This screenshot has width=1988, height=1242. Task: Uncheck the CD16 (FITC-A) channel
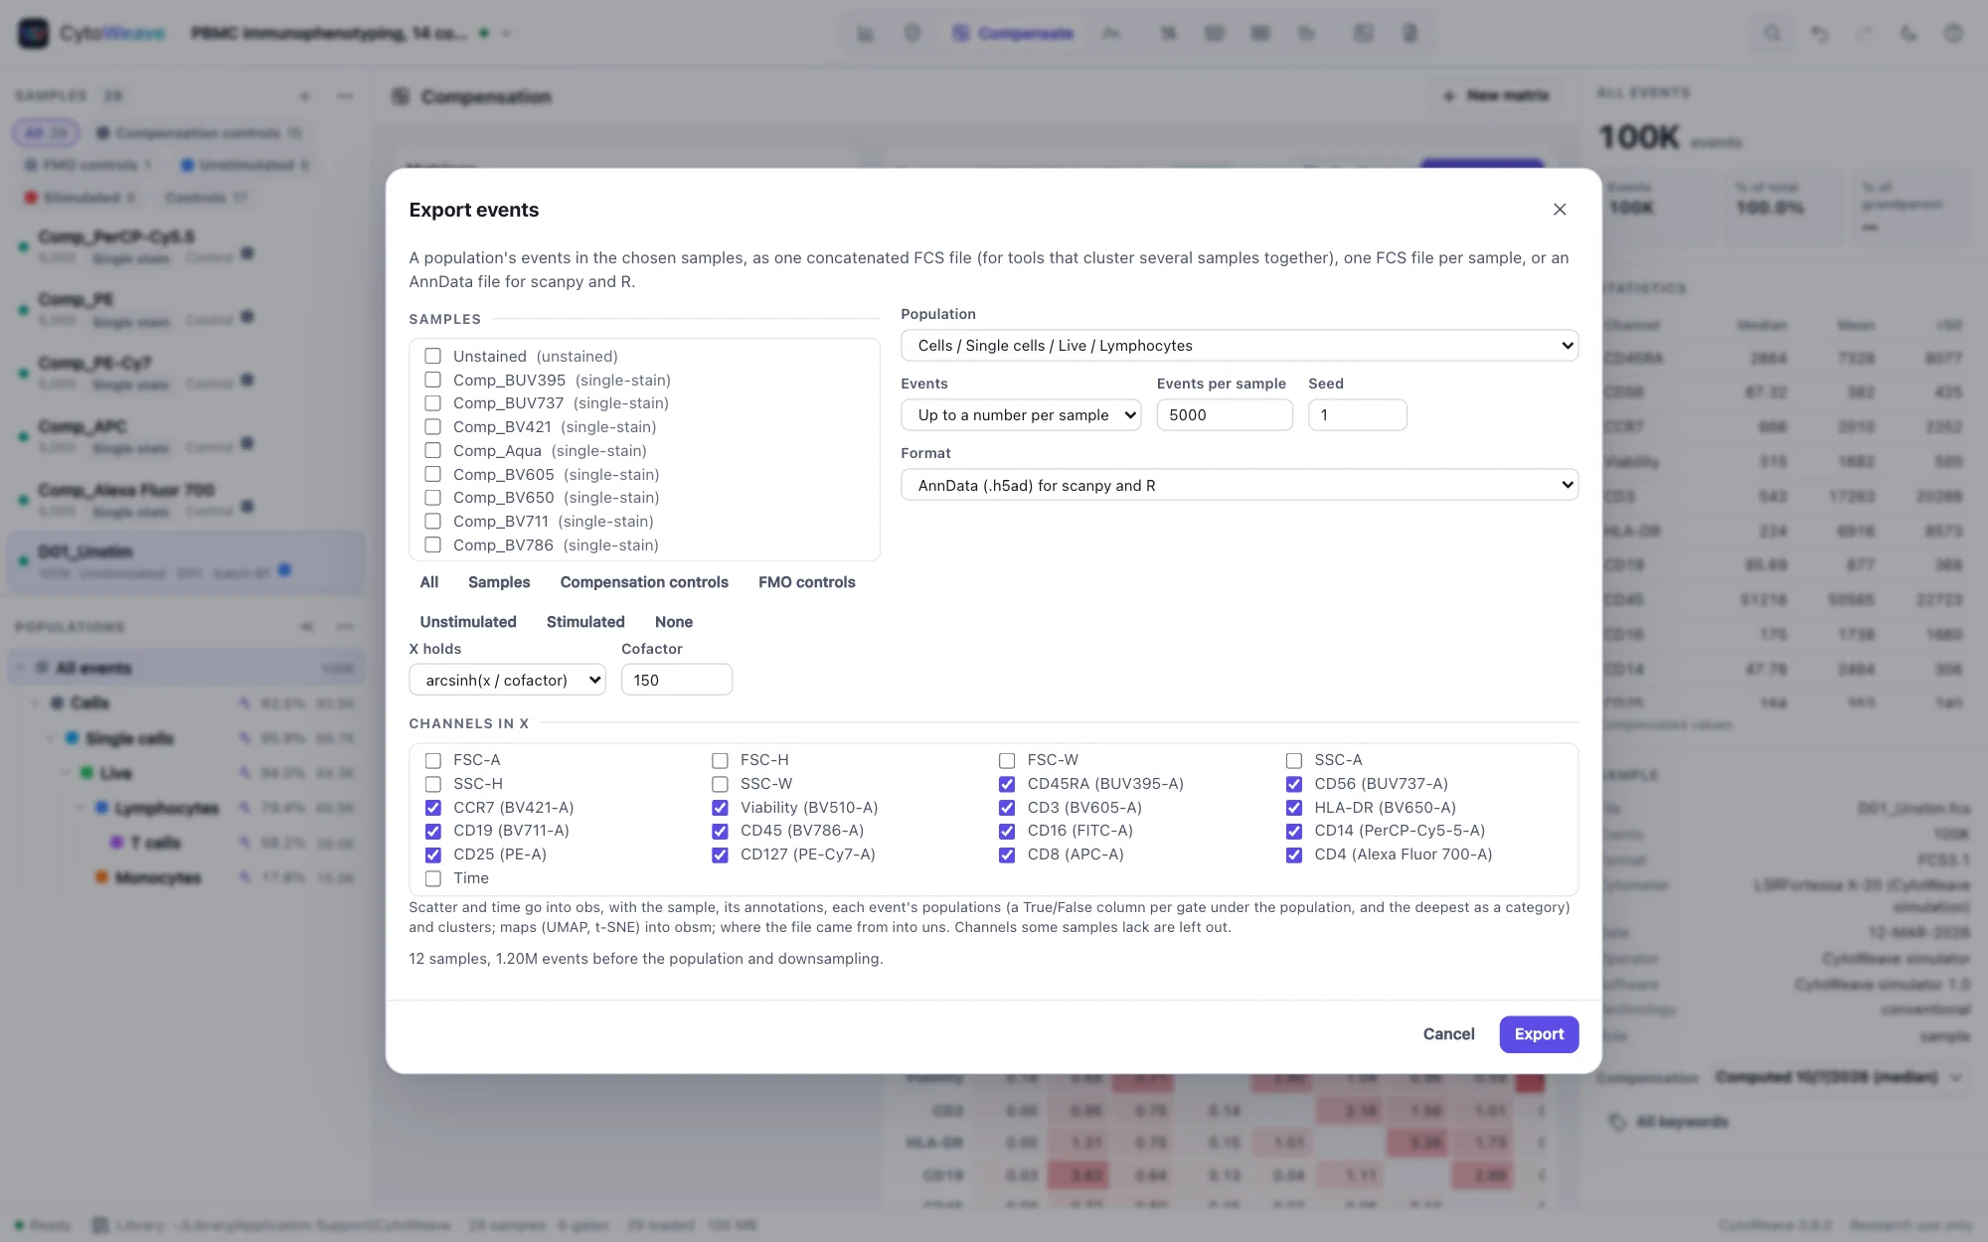tap(1007, 831)
